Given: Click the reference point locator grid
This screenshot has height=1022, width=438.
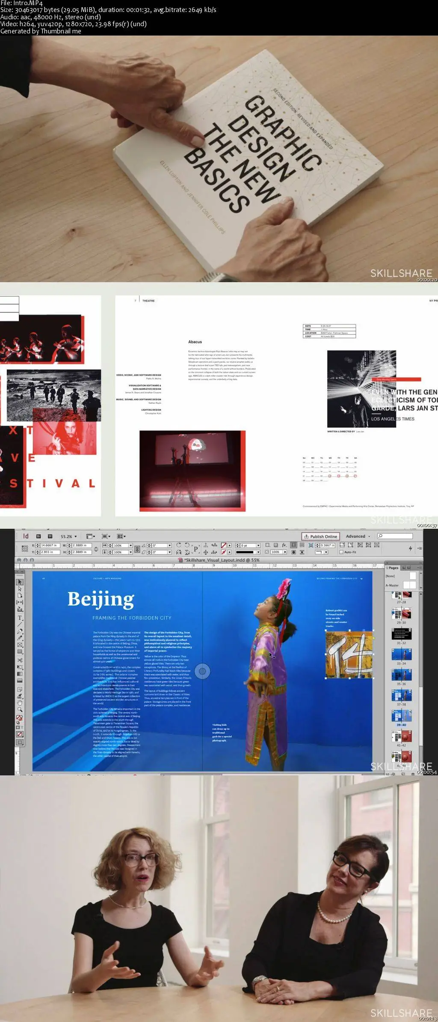Looking at the screenshot, I should (25, 548).
